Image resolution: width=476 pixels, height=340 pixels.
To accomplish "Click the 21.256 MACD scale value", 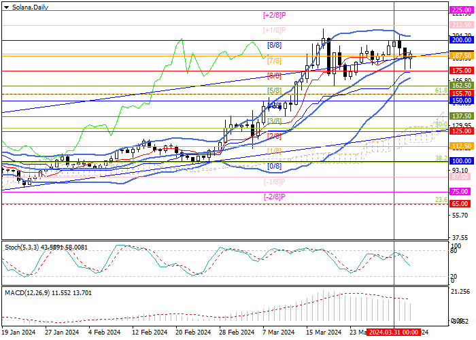I will pyautogui.click(x=460, y=292).
